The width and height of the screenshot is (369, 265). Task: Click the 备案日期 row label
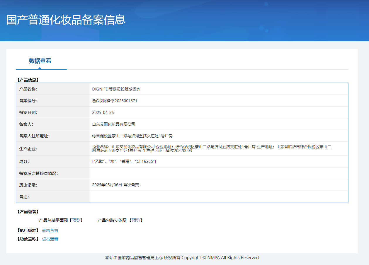(28, 112)
